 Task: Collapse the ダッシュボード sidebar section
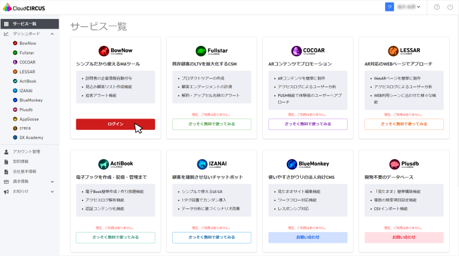coord(52,34)
